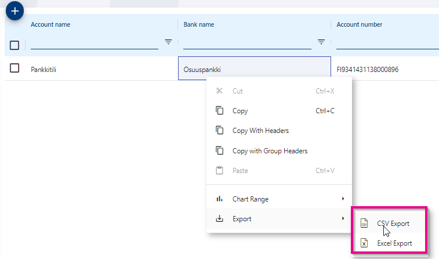439x259 pixels.
Task: Click the Copy icon in context menu
Action: pyautogui.click(x=219, y=111)
